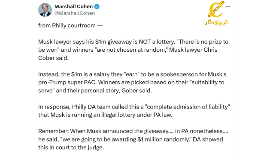Click the Persian text under the logo
The image size is (279, 156).
tap(216, 22)
